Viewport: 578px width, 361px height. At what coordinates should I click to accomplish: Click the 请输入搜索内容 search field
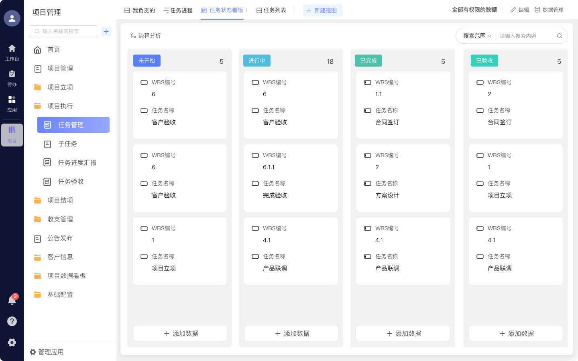click(x=525, y=36)
